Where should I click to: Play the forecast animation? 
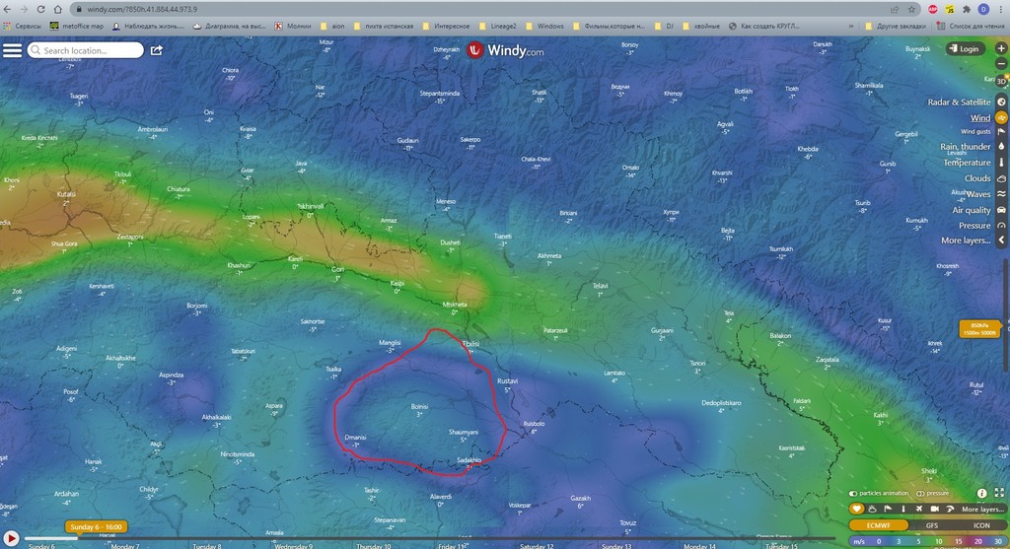[11, 538]
